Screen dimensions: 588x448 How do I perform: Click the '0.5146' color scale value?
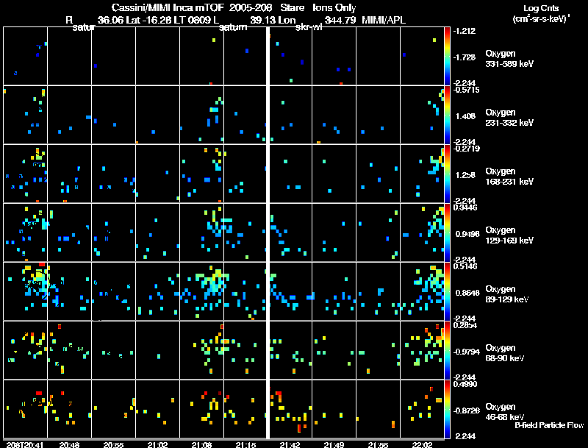click(465, 266)
